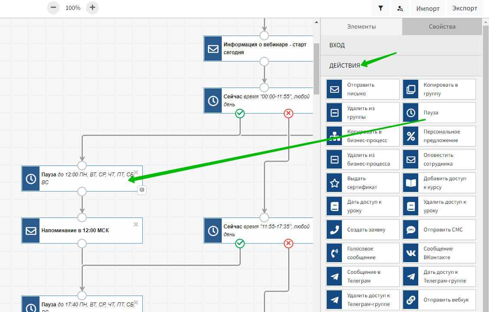
Task: Click the Импорт button
Action: pyautogui.click(x=428, y=8)
